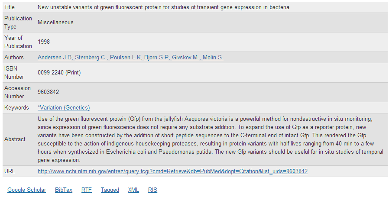Export the citation as BibTex
389x197 pixels.
coord(64,190)
